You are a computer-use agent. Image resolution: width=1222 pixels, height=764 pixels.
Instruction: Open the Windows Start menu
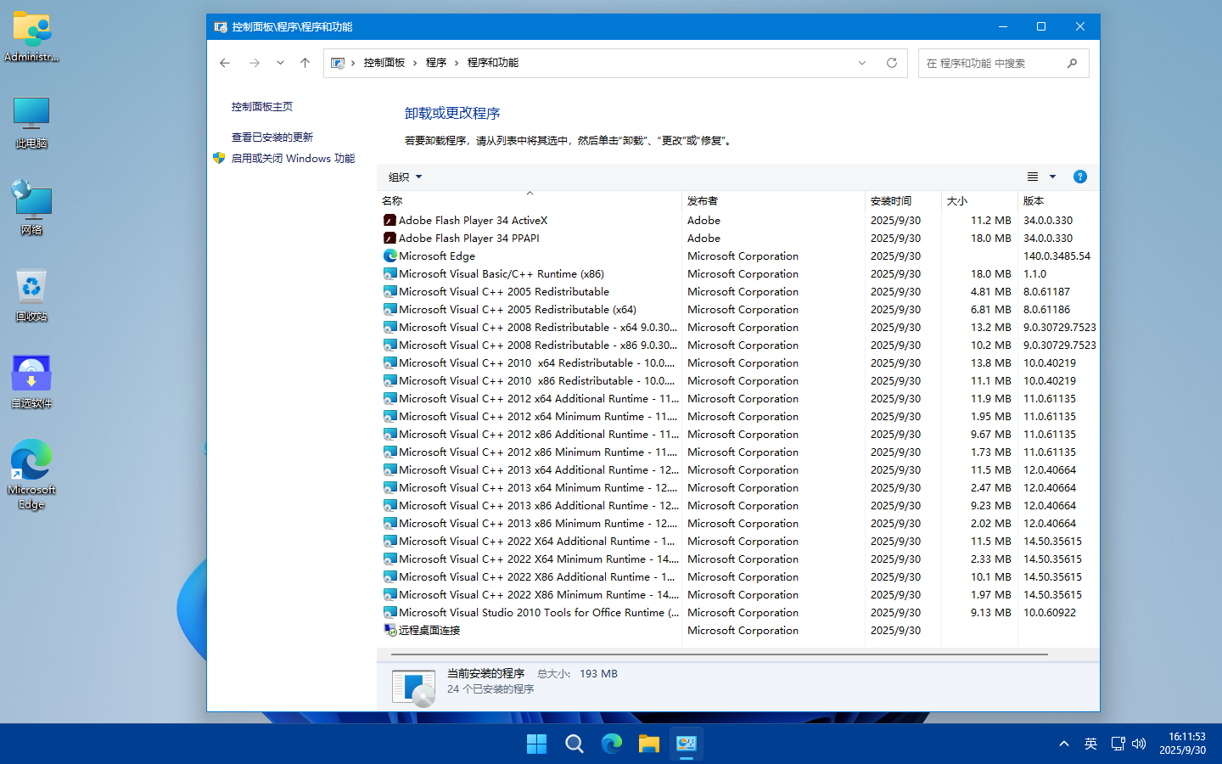536,744
